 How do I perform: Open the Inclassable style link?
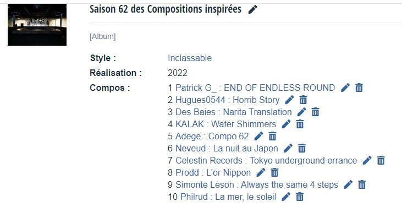tap(190, 58)
